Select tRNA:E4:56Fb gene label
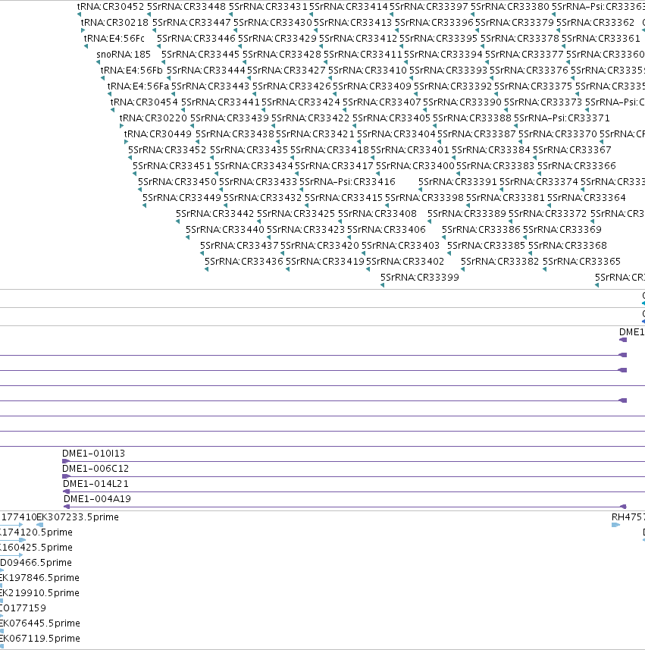The image size is (645, 650). click(x=132, y=71)
